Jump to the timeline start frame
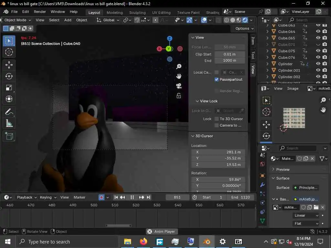Viewport: 331px width, 248px height. 116,197
